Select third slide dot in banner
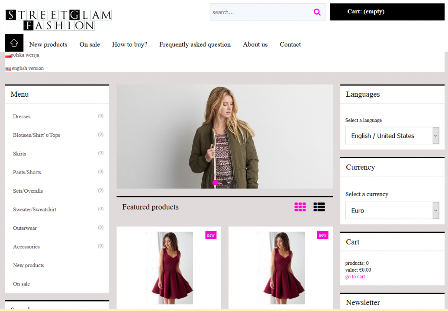 (234, 182)
